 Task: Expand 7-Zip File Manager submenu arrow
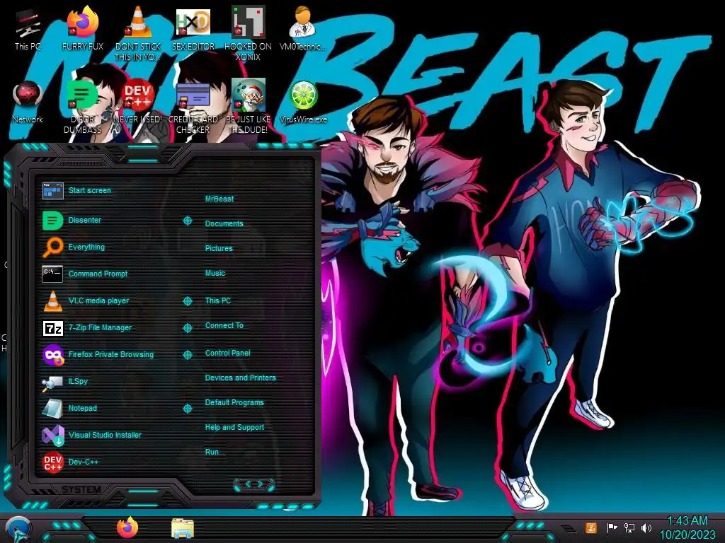187,328
